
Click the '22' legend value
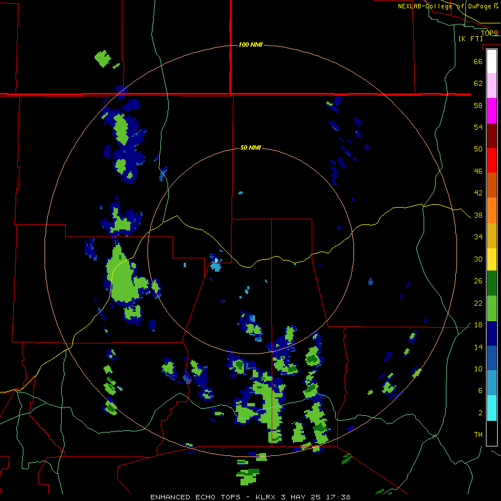point(478,303)
